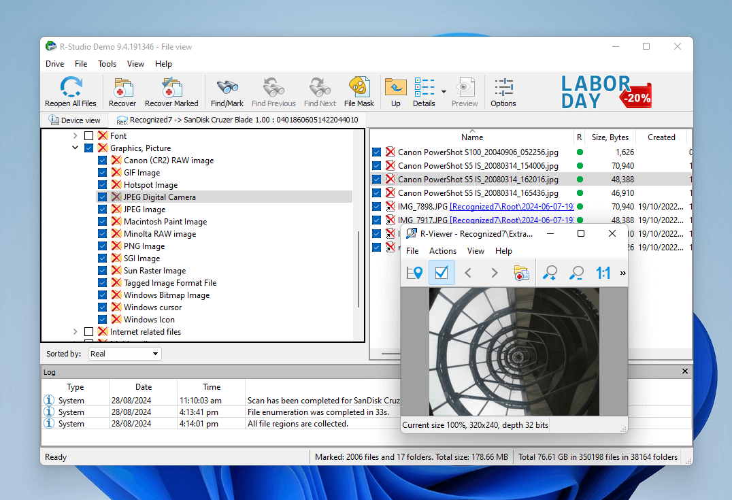
Task: Open the Options panel
Action: [503, 91]
